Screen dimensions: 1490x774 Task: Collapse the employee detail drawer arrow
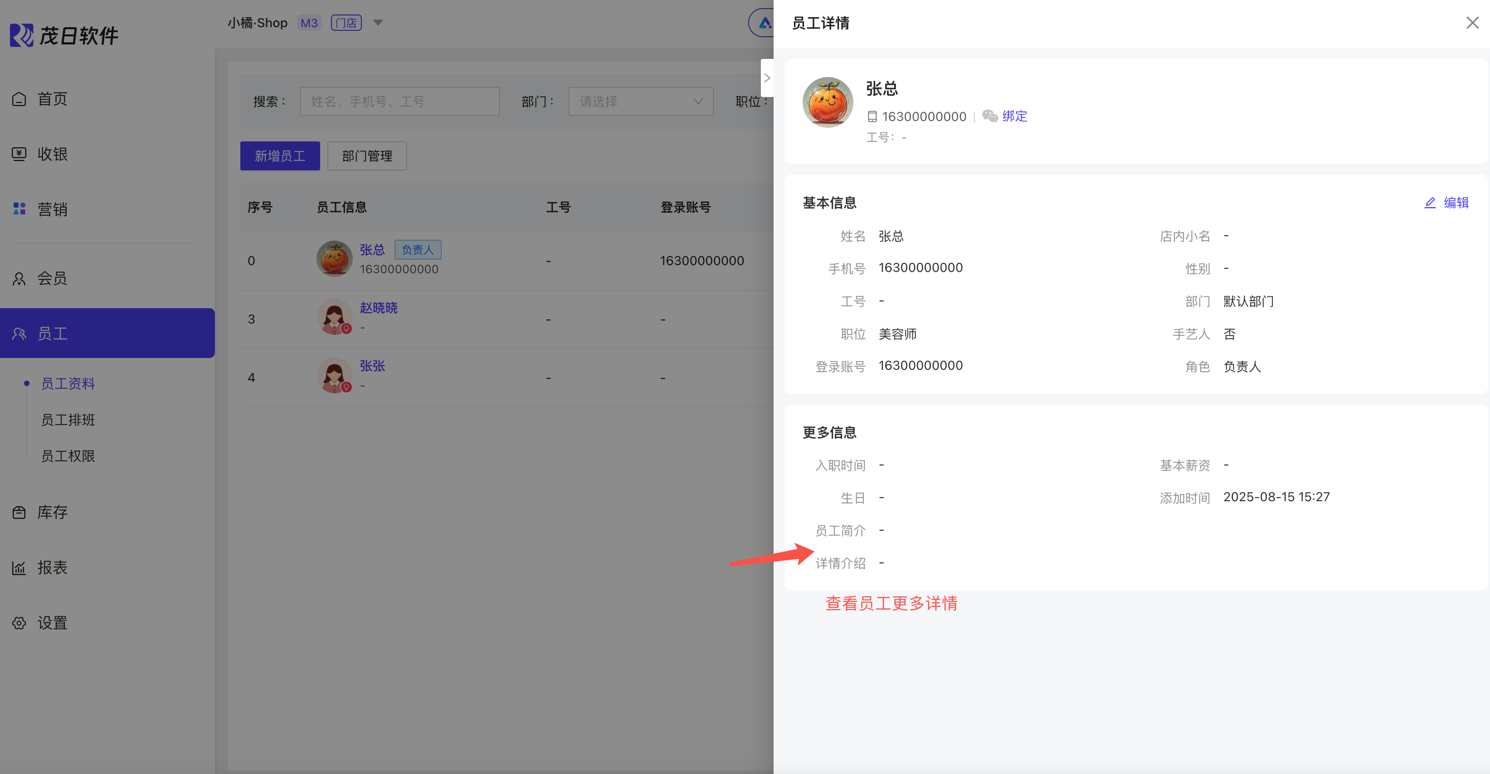click(x=767, y=78)
